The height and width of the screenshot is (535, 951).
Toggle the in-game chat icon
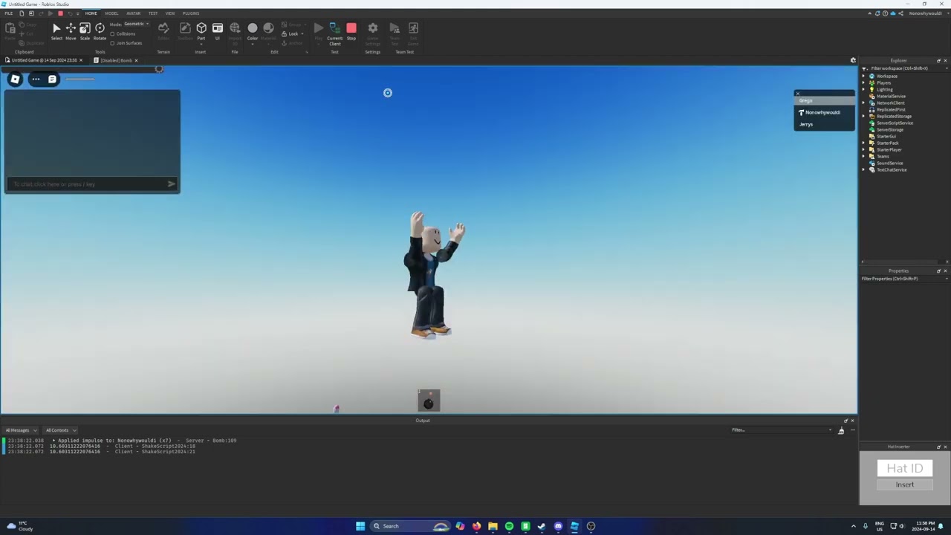pos(52,79)
